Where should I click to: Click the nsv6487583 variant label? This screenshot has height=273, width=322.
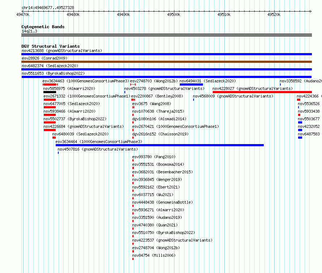pos(309,134)
